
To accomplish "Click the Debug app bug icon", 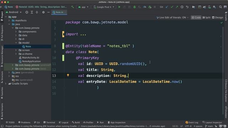I will pos(135,7).
